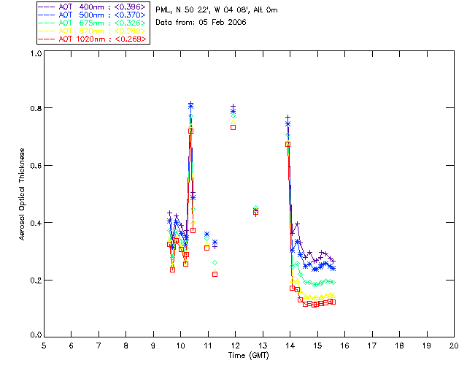The image size is (467, 374).
Task: Click the x-axis label 5
Action: (x=44, y=346)
